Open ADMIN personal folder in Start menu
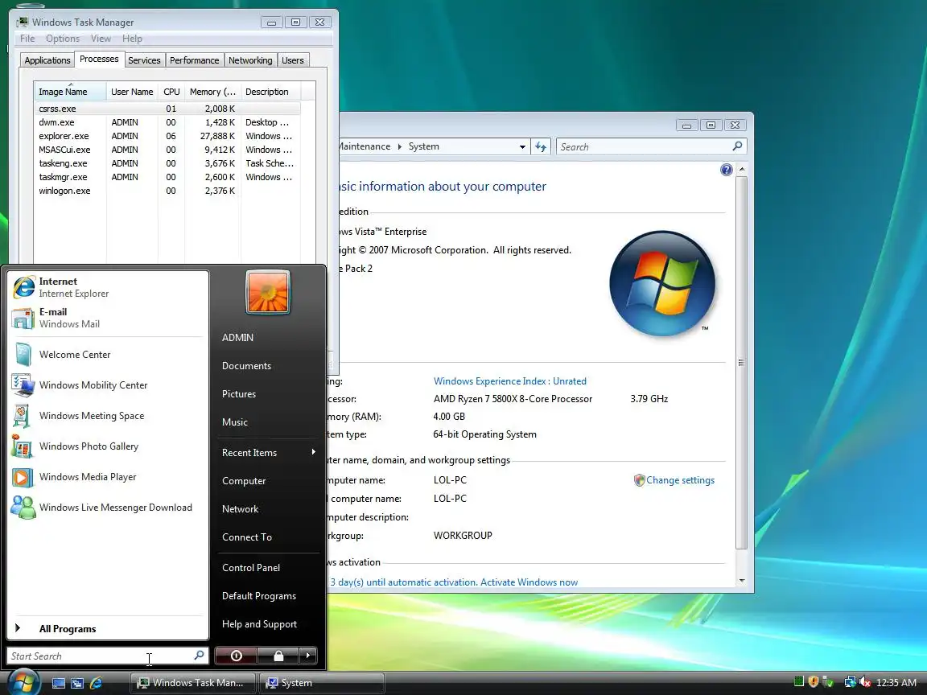Viewport: 927px width, 695px height. 237,338
